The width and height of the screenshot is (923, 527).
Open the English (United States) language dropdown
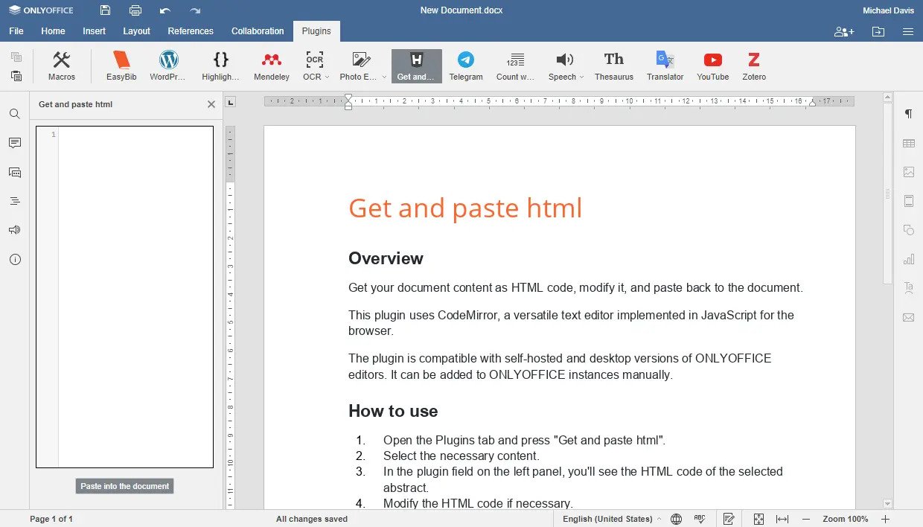coord(611,519)
